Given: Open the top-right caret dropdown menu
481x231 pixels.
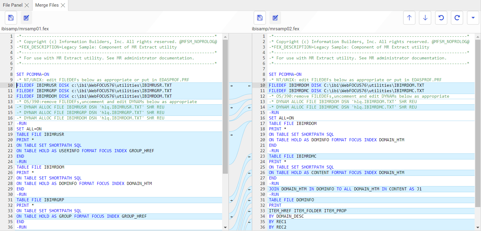Looking at the screenshot, I should [x=473, y=18].
